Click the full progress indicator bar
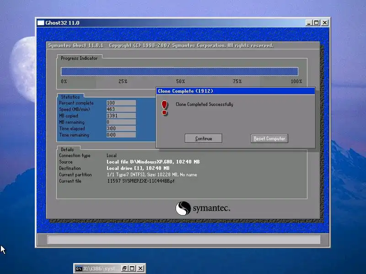The image size is (366, 274). click(179, 71)
